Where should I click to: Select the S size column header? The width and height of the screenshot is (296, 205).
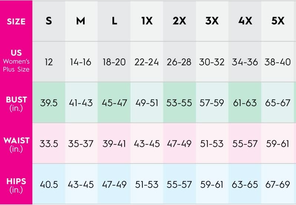49,21
